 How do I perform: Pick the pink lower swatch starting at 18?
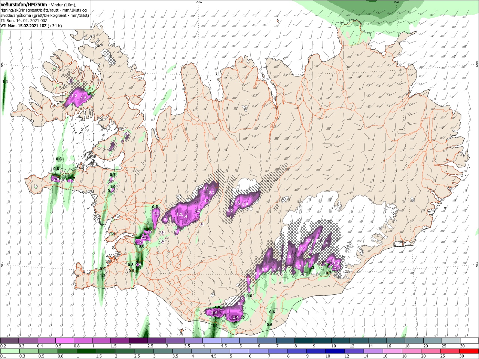click(x=412, y=351)
